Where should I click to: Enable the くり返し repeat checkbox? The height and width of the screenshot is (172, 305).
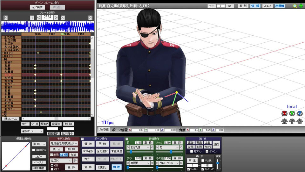tap(203, 161)
